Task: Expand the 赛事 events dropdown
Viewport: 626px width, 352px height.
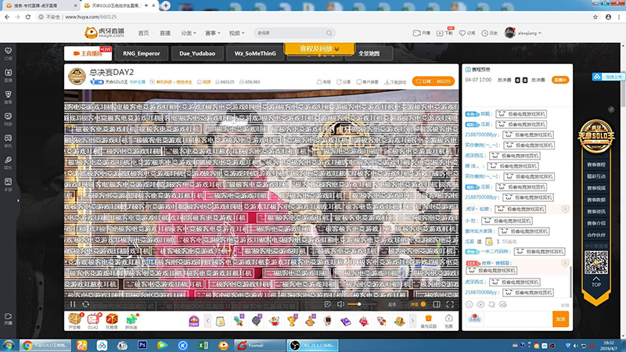Action: (x=212, y=33)
